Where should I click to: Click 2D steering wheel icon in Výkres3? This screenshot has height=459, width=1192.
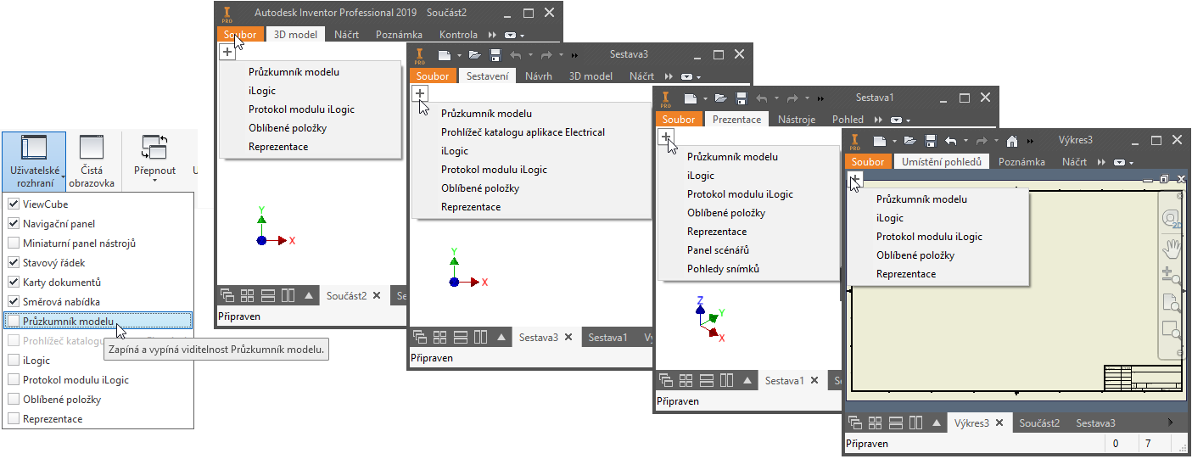1172,220
